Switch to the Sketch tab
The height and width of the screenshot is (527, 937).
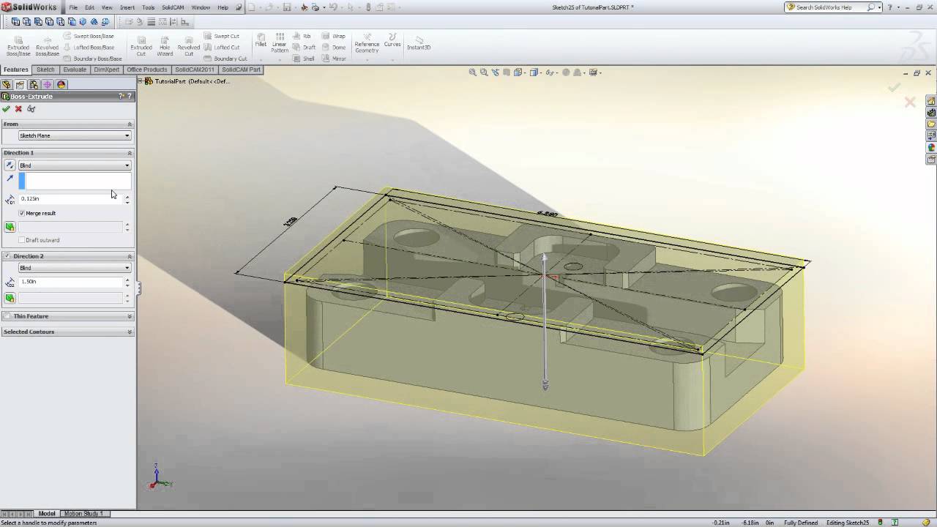pyautogui.click(x=45, y=70)
